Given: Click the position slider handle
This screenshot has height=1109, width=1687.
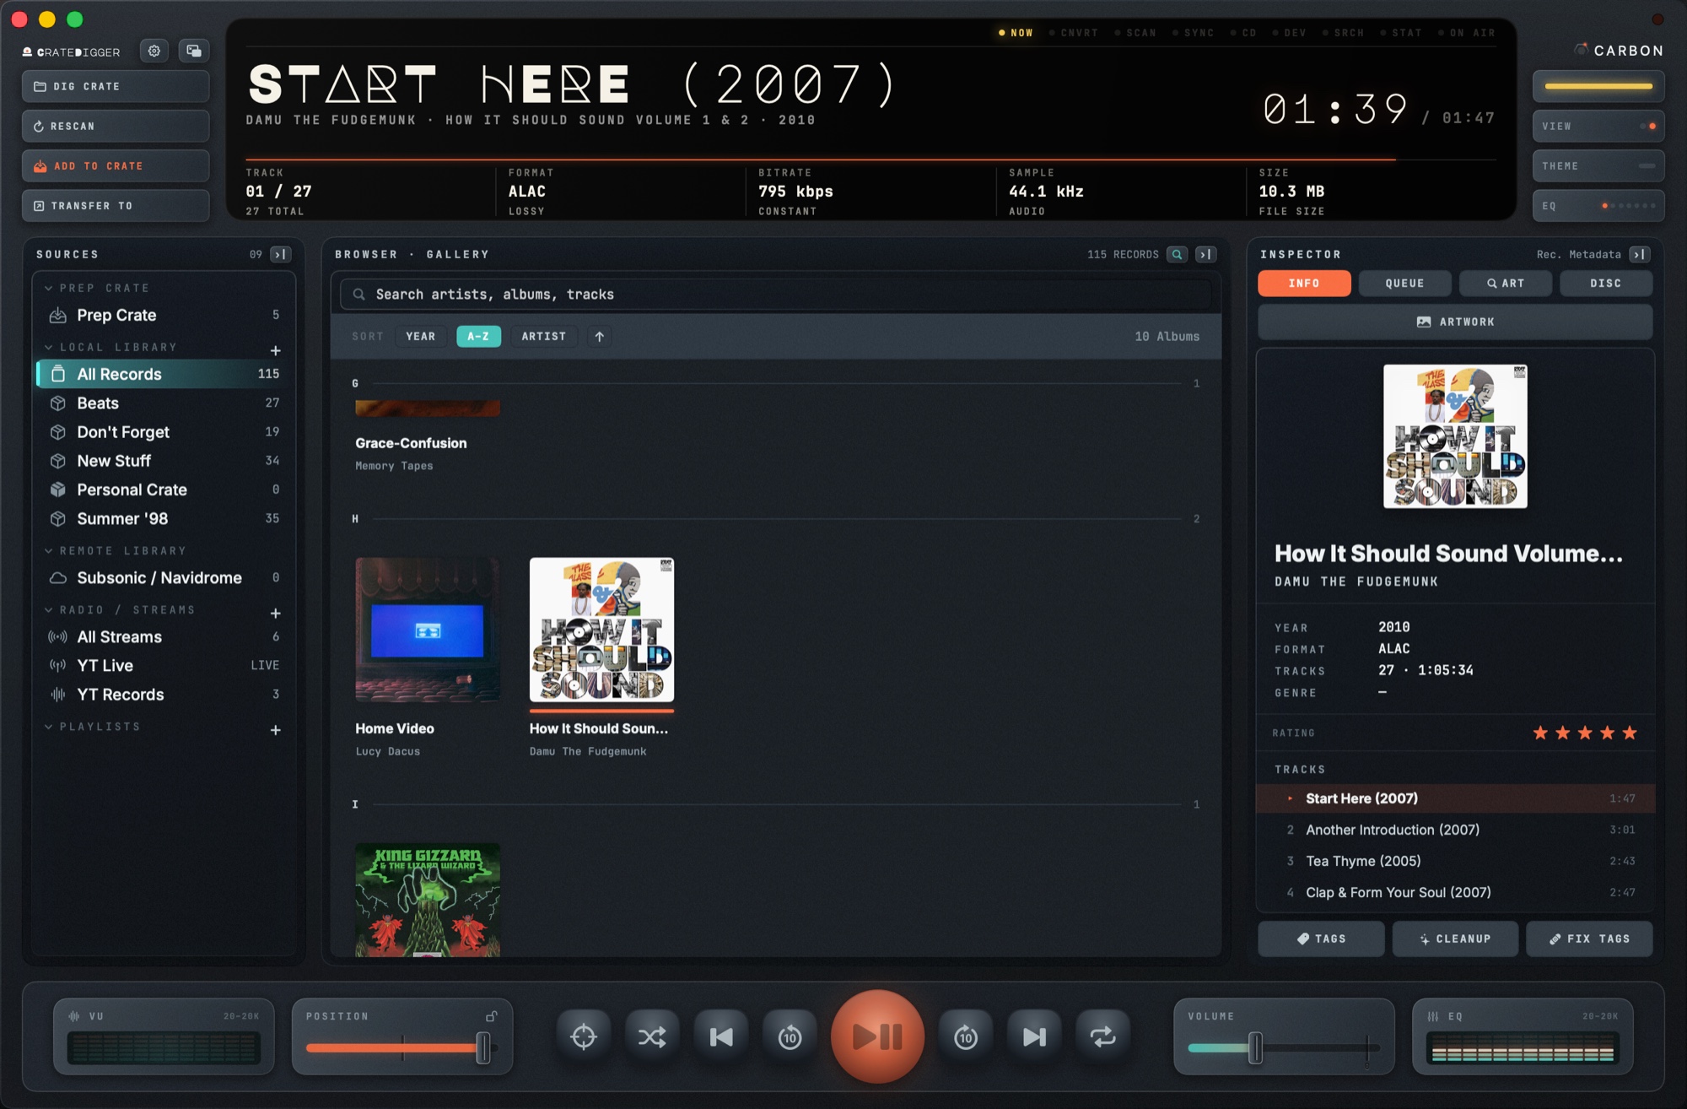Looking at the screenshot, I should pyautogui.click(x=483, y=1048).
